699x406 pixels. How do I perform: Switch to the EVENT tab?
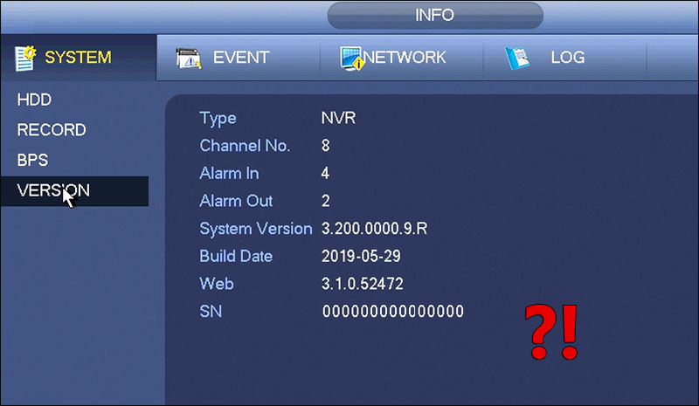point(238,58)
